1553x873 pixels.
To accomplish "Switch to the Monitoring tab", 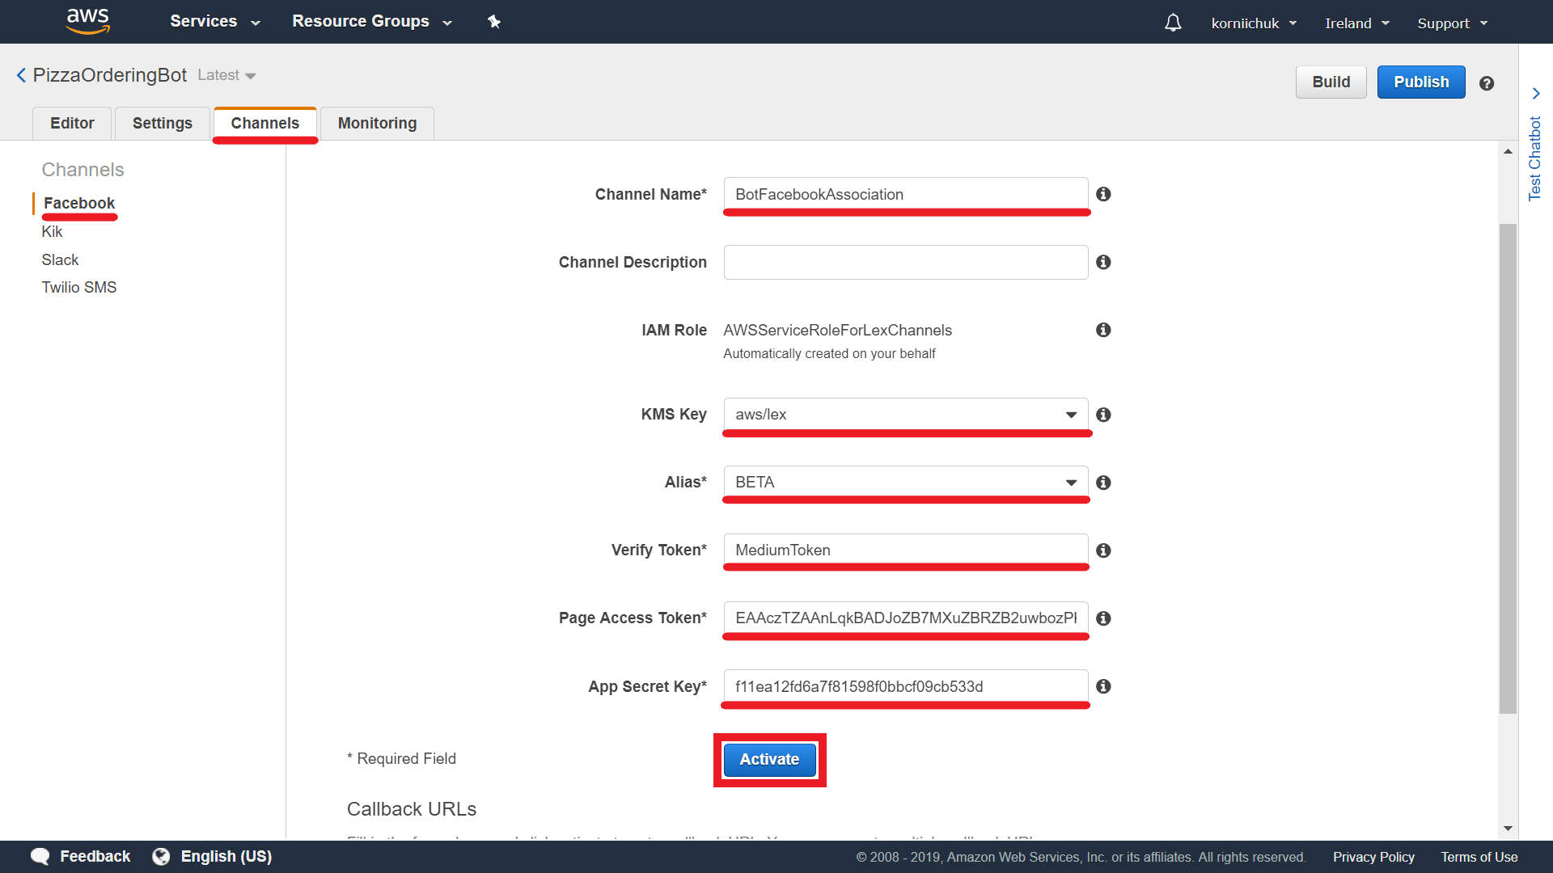I will (x=378, y=124).
